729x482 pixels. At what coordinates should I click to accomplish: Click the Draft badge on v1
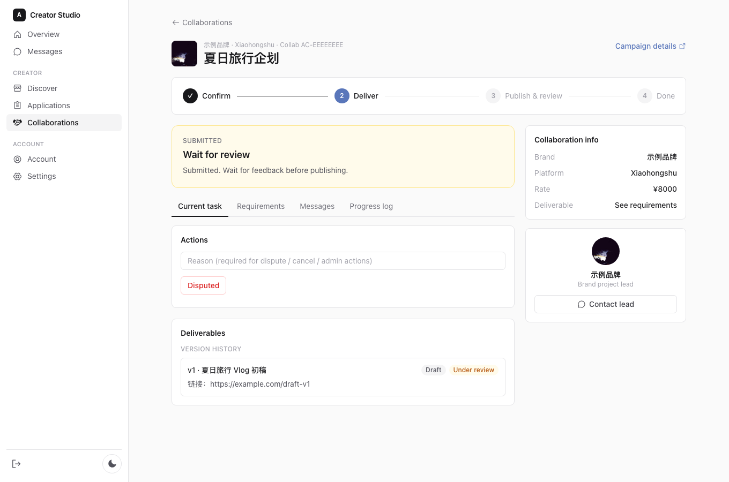point(433,370)
